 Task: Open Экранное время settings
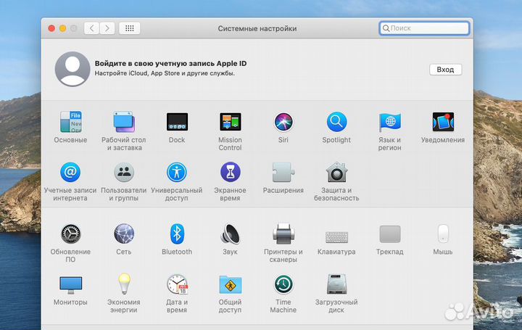click(x=230, y=172)
